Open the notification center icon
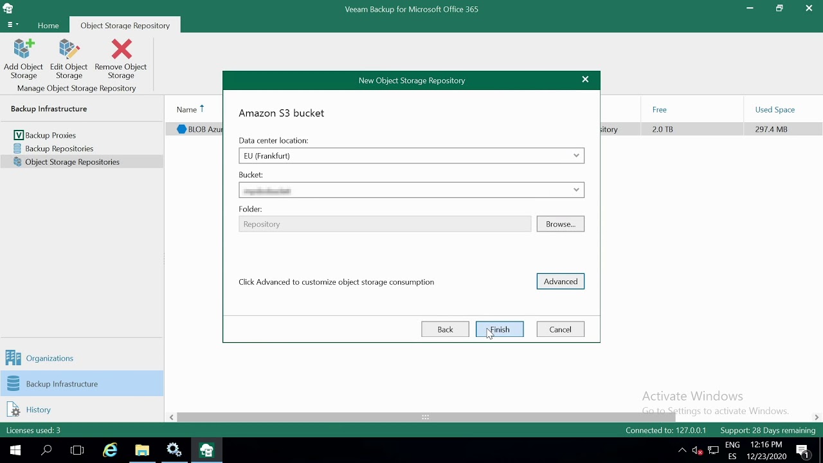823x463 pixels. [802, 450]
